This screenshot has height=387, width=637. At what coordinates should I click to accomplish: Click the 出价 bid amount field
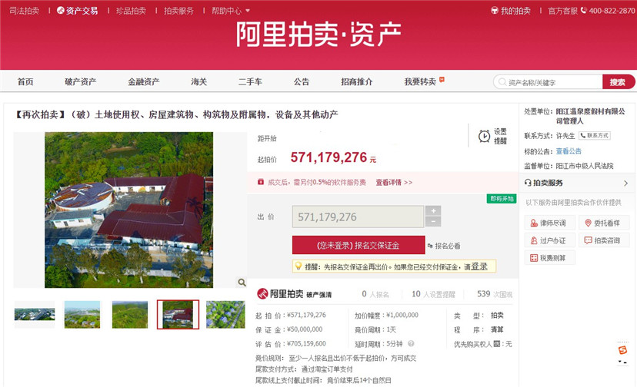[x=358, y=217]
